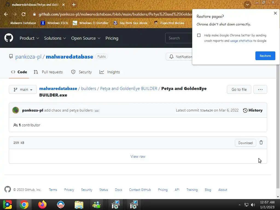
Task: Switch to the Insights tab
Action: 110,72
